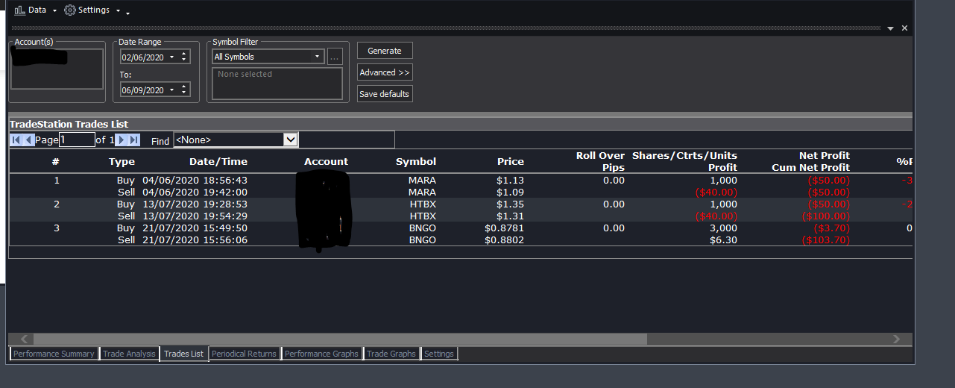Viewport: 955px width, 388px height.
Task: Click the Account(s) list box
Action: (57, 69)
